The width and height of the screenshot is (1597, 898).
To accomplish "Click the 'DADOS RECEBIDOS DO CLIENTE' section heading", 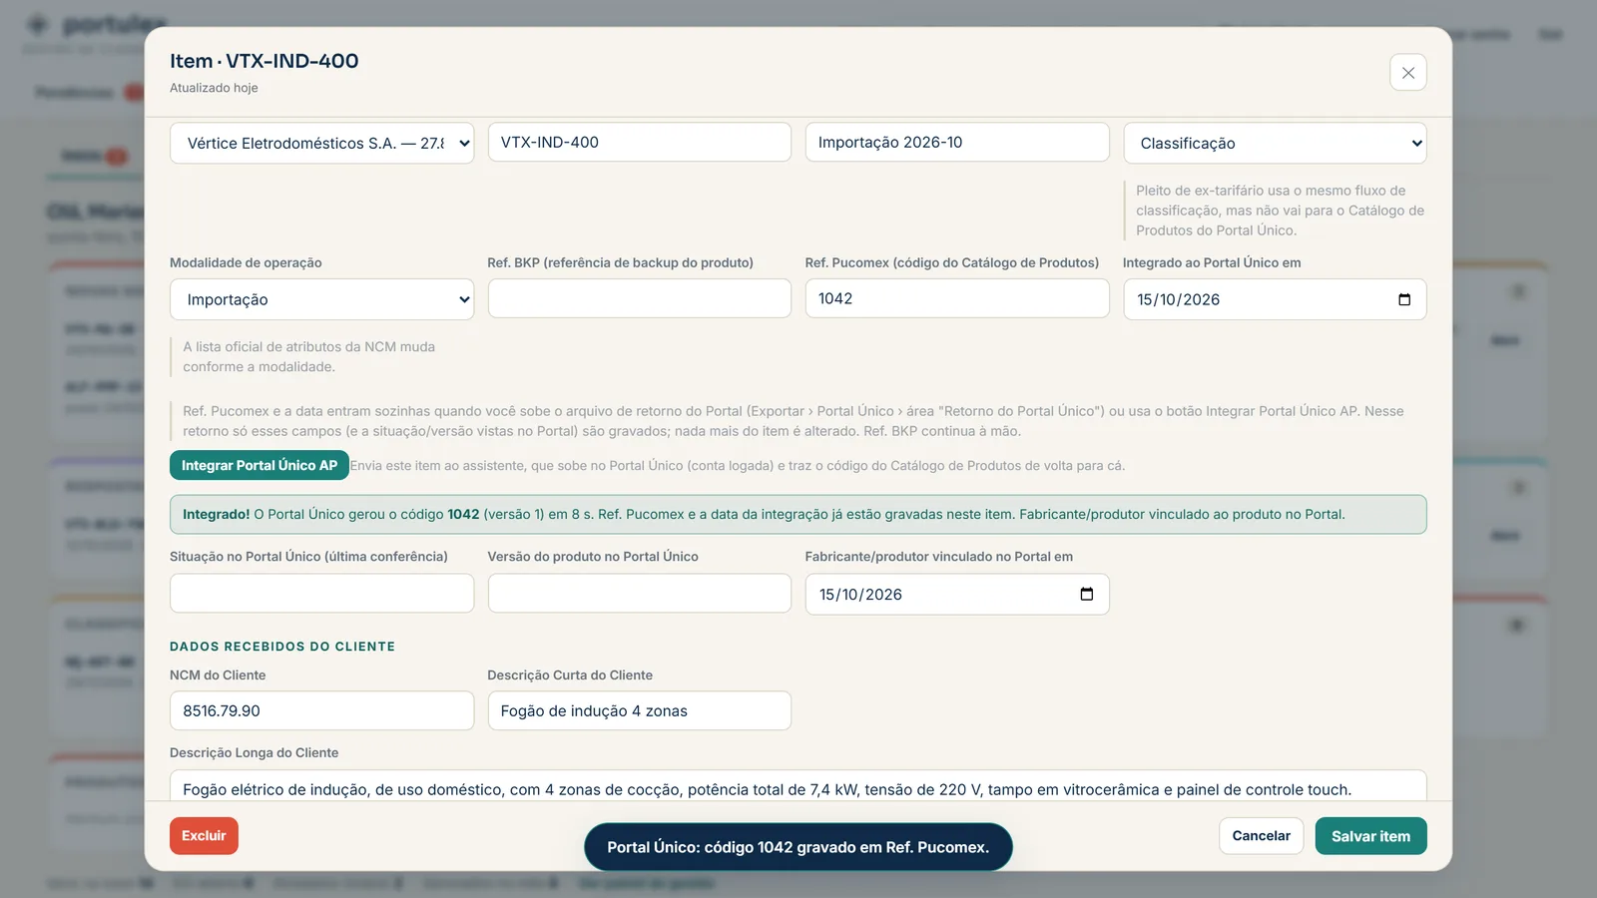I will [282, 647].
